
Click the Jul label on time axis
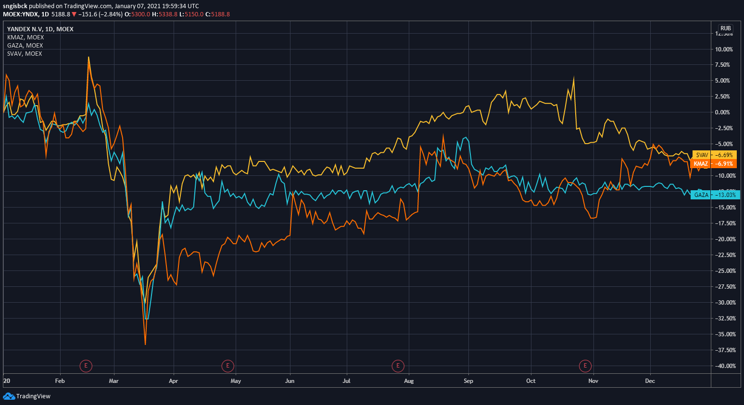click(346, 381)
